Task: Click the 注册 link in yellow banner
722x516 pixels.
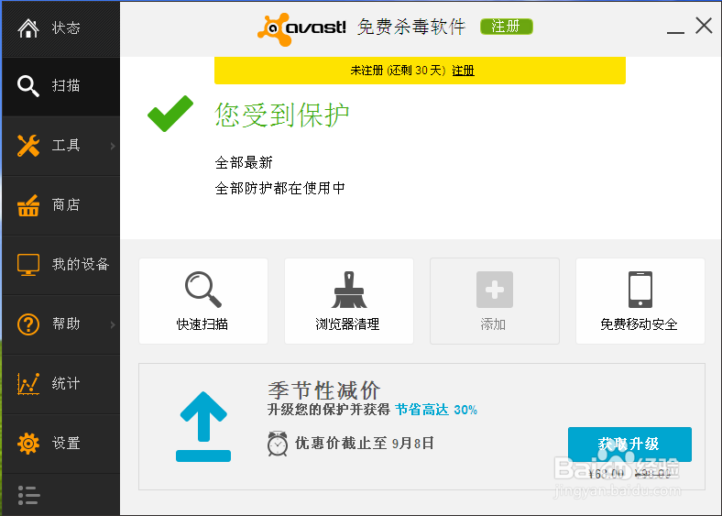Action: (464, 71)
